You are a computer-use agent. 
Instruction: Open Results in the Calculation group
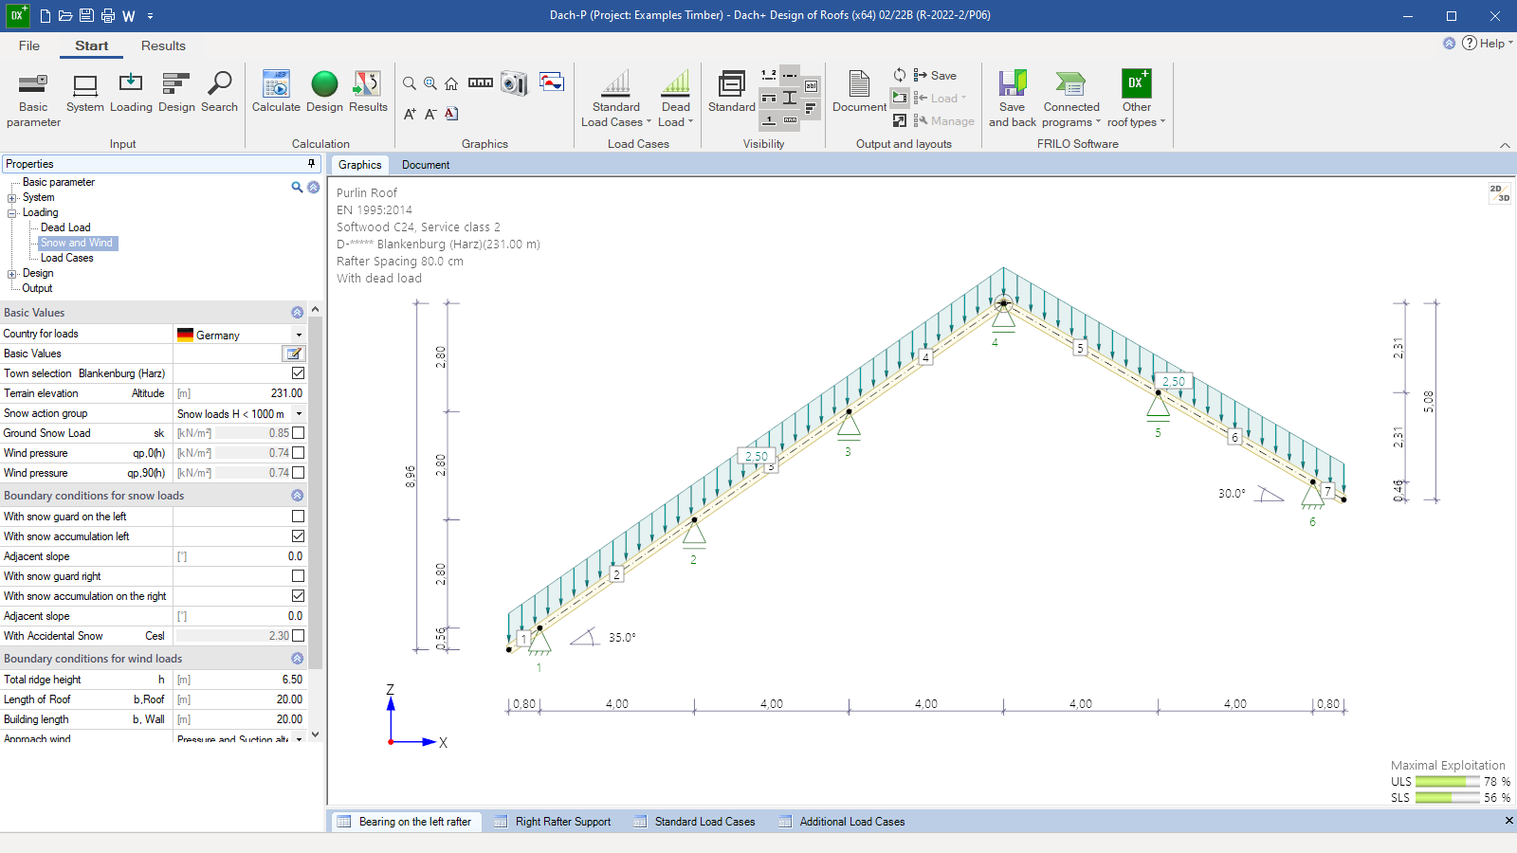click(368, 93)
